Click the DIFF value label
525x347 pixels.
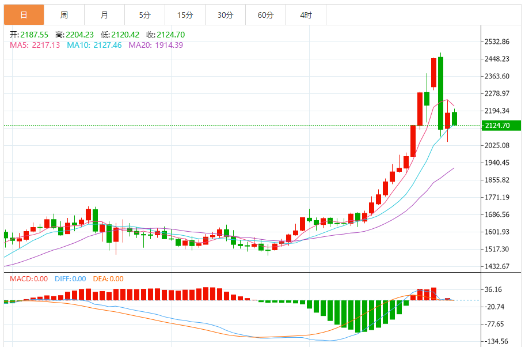pyautogui.click(x=70, y=279)
